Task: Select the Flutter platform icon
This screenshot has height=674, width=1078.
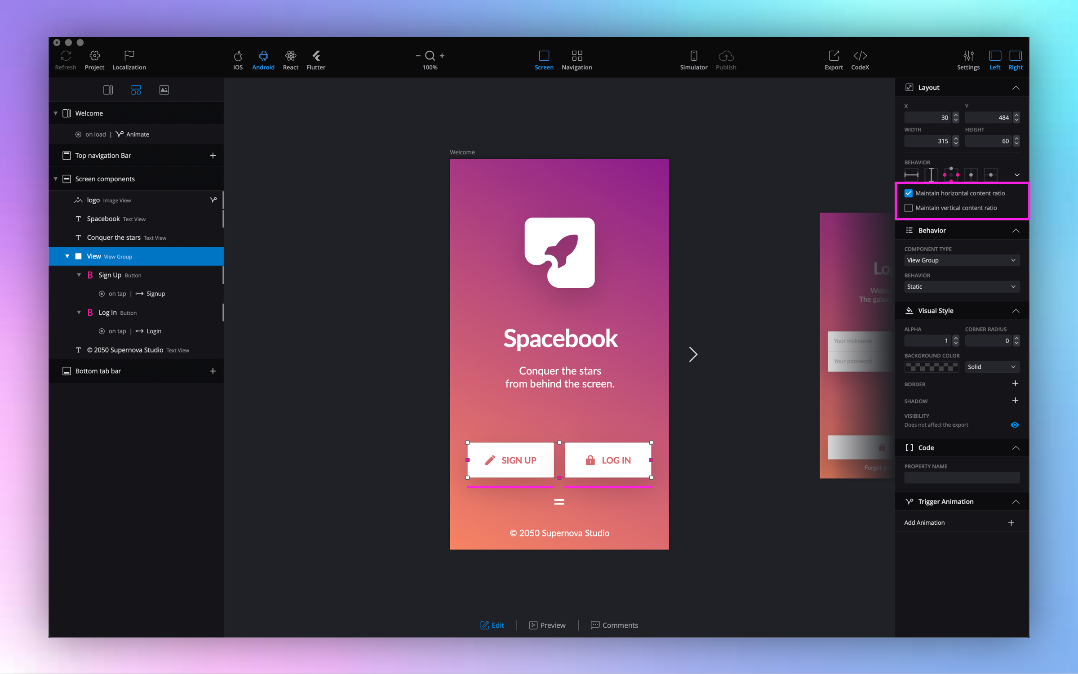Action: coord(316,56)
